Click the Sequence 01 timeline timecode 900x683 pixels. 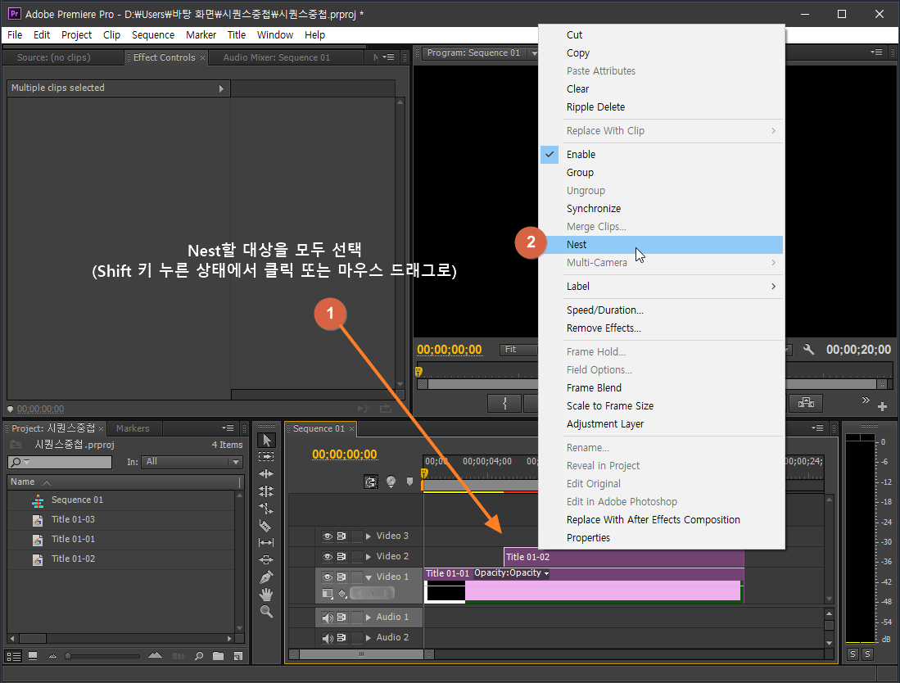pos(345,455)
